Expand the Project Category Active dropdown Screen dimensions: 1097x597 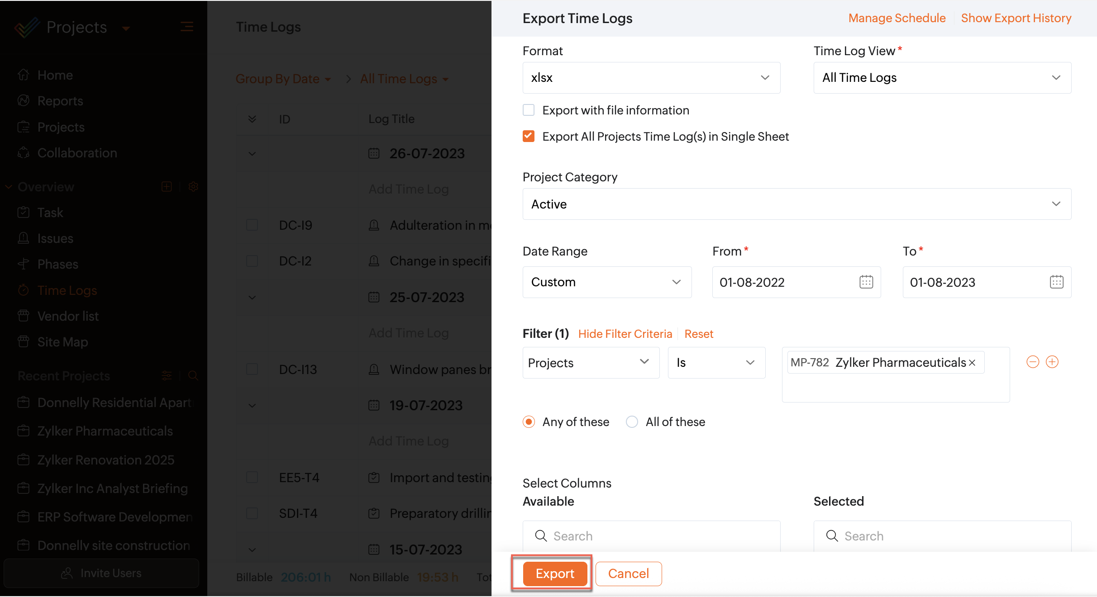pos(797,204)
